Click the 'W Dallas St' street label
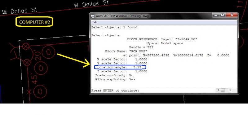 point(91,4)
